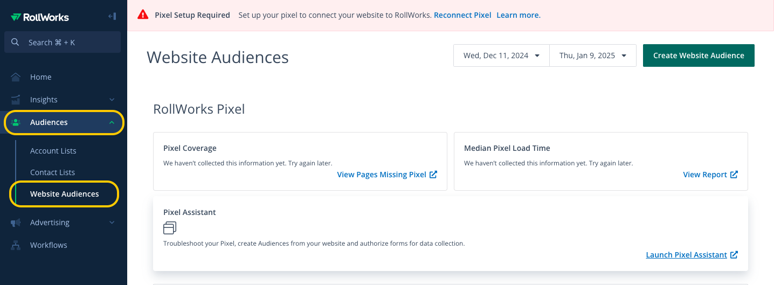
Task: Click the Workflows hierarchy icon
Action: [16, 245]
